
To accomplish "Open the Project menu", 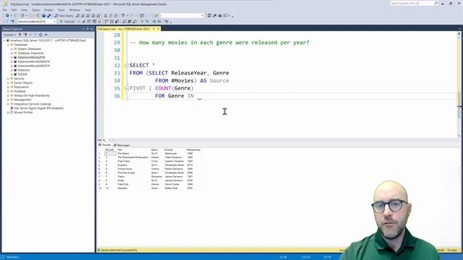I will (x=48, y=10).
